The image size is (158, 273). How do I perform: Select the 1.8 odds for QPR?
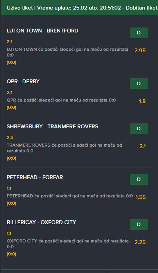[142, 101]
